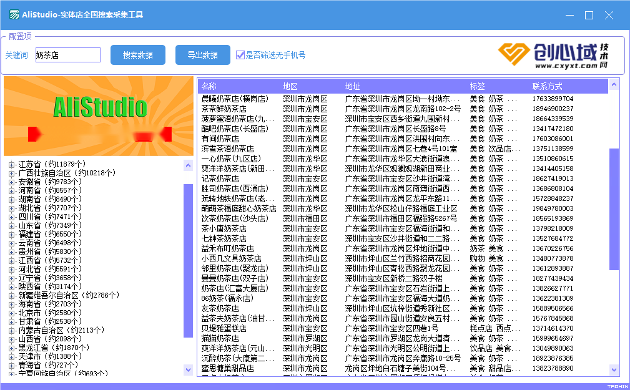Select 天津市 (约1388个) in the tree

(50, 357)
